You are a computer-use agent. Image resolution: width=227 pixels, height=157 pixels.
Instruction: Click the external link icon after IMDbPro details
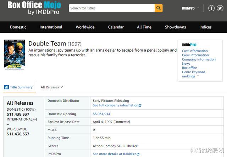[x=138, y=154]
